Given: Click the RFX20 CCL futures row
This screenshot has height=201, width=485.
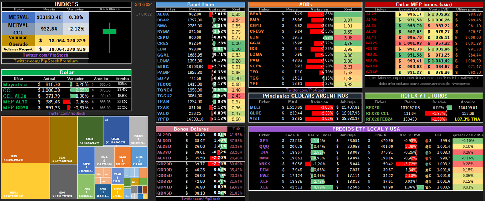Looking at the screenshot, I should pos(424,114).
